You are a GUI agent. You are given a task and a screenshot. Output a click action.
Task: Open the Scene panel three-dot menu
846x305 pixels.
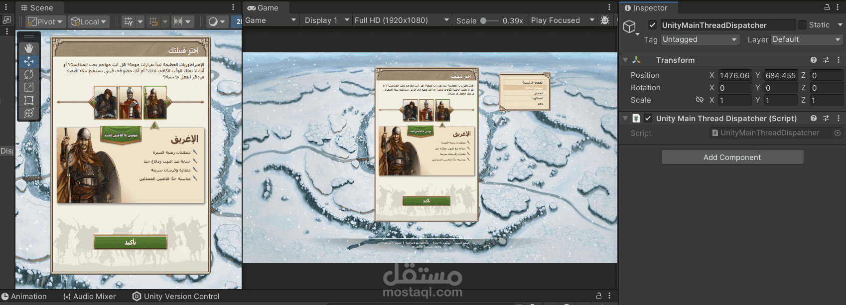[x=233, y=7]
